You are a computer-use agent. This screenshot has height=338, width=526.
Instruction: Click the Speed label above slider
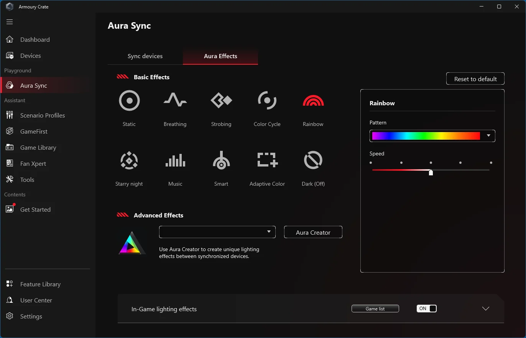pyautogui.click(x=377, y=153)
